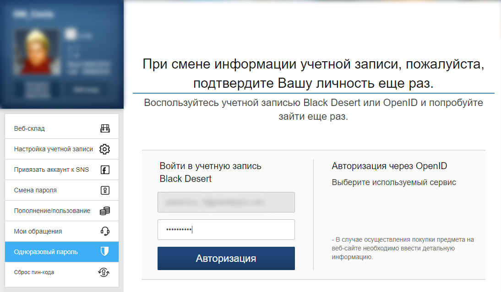This screenshot has height=292, width=501.
Task: Click the Выберите используемый сервис text
Action: (394, 182)
